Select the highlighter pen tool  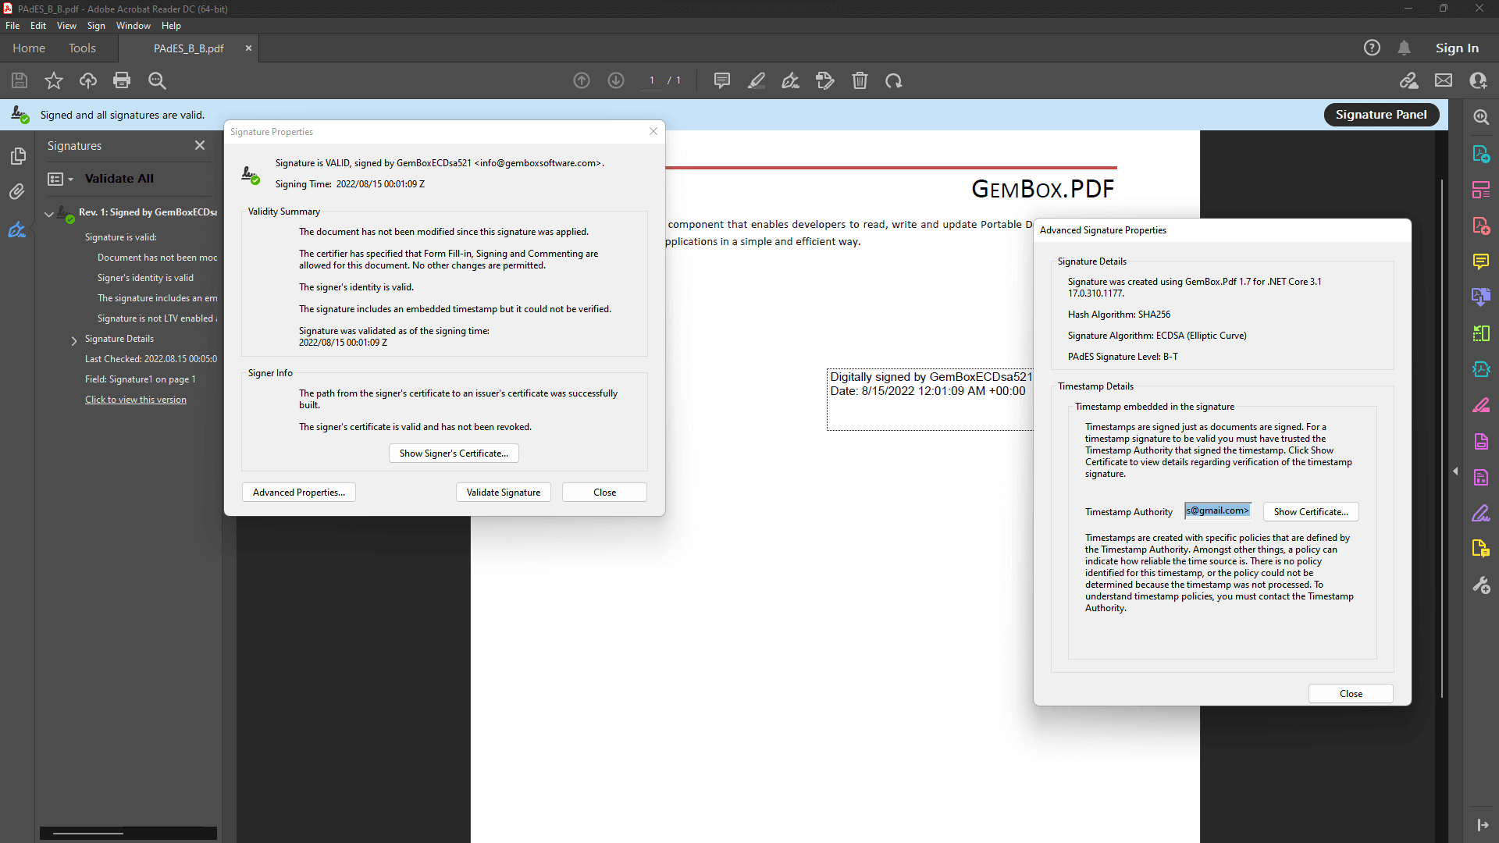pyautogui.click(x=756, y=80)
